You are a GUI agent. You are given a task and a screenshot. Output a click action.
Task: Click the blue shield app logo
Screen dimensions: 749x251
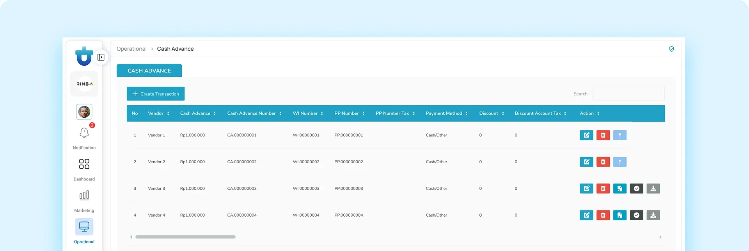(84, 57)
